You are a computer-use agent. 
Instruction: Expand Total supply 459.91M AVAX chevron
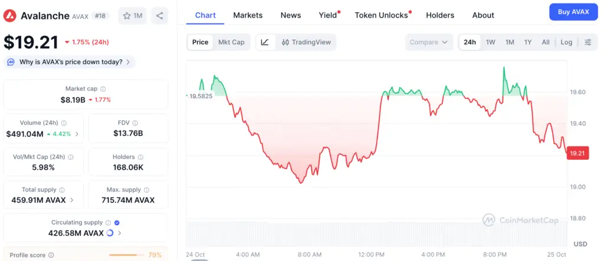pyautogui.click(x=72, y=200)
